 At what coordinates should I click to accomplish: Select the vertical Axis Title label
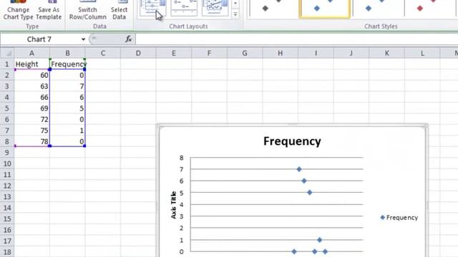173,205
